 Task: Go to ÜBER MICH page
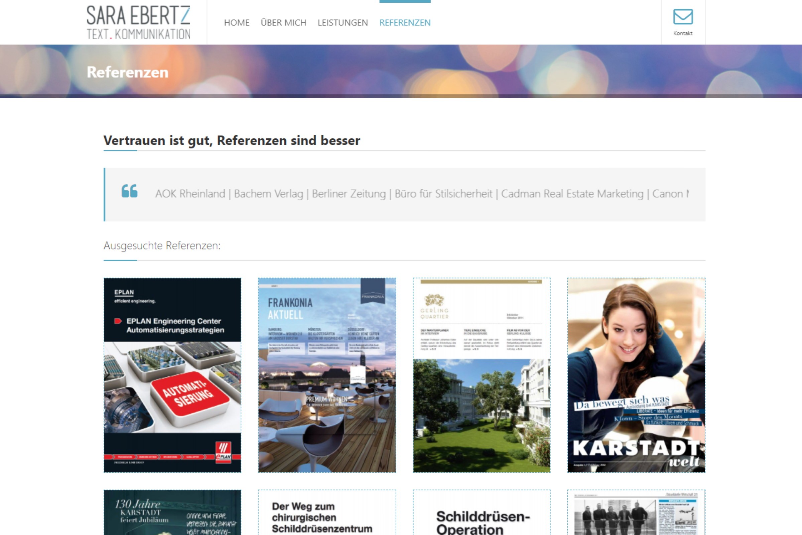pos(283,22)
